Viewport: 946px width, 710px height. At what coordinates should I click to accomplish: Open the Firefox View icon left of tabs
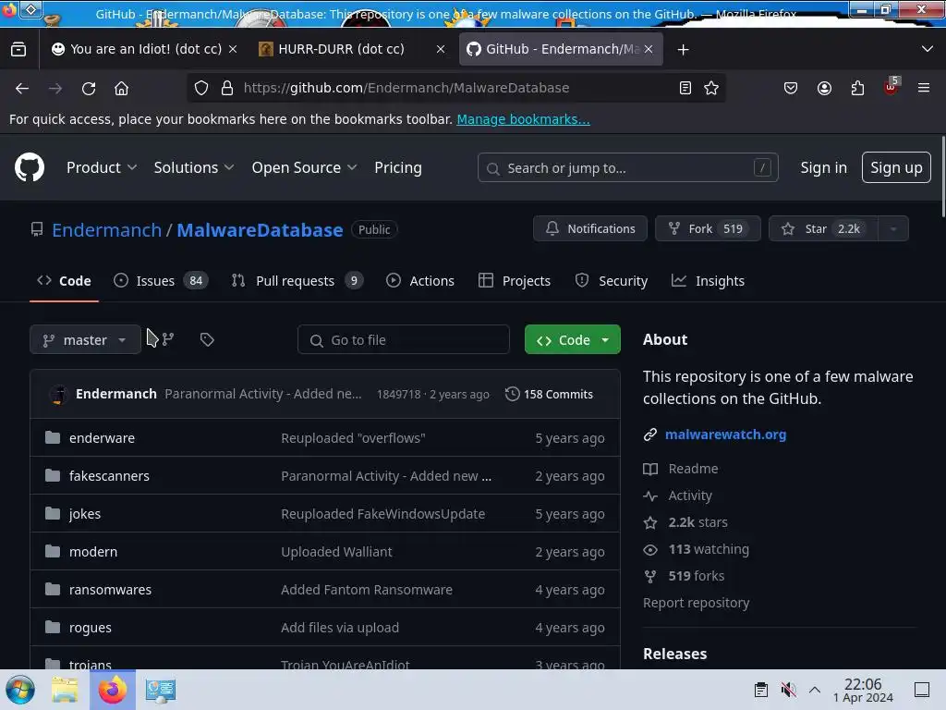coord(18,49)
